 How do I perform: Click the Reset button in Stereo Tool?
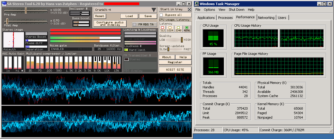coord(100,16)
